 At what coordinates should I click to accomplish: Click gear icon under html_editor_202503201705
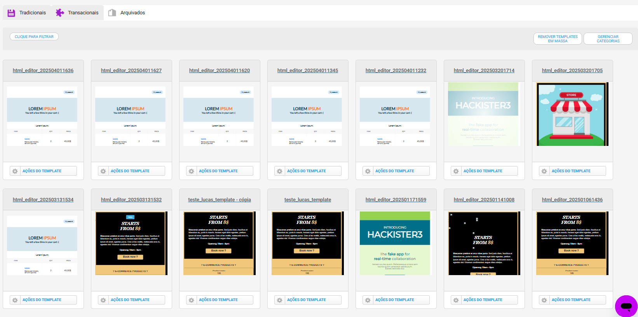[544, 171]
